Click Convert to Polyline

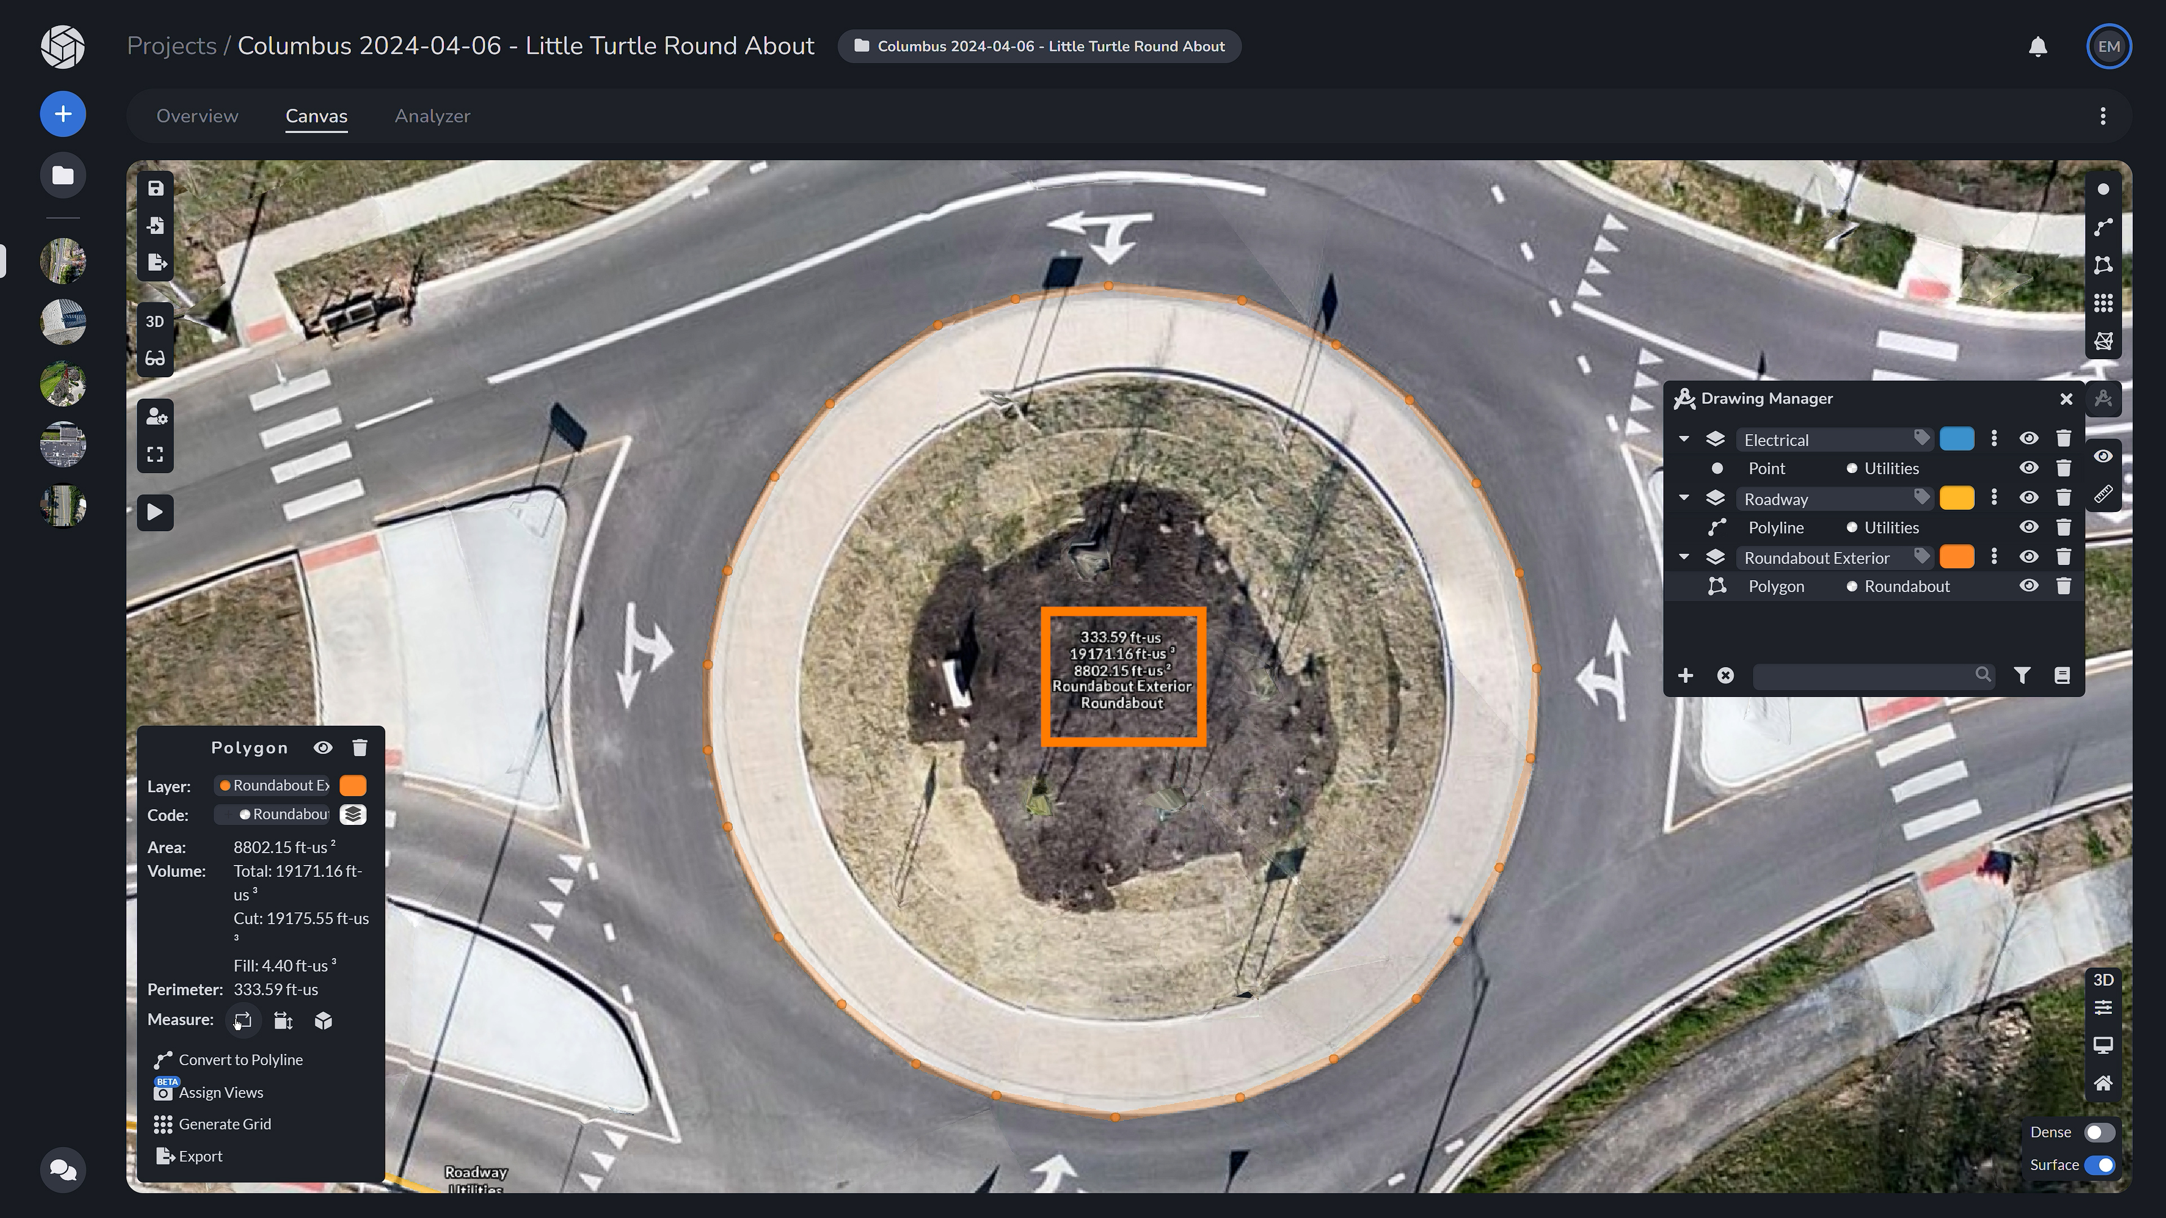click(240, 1060)
